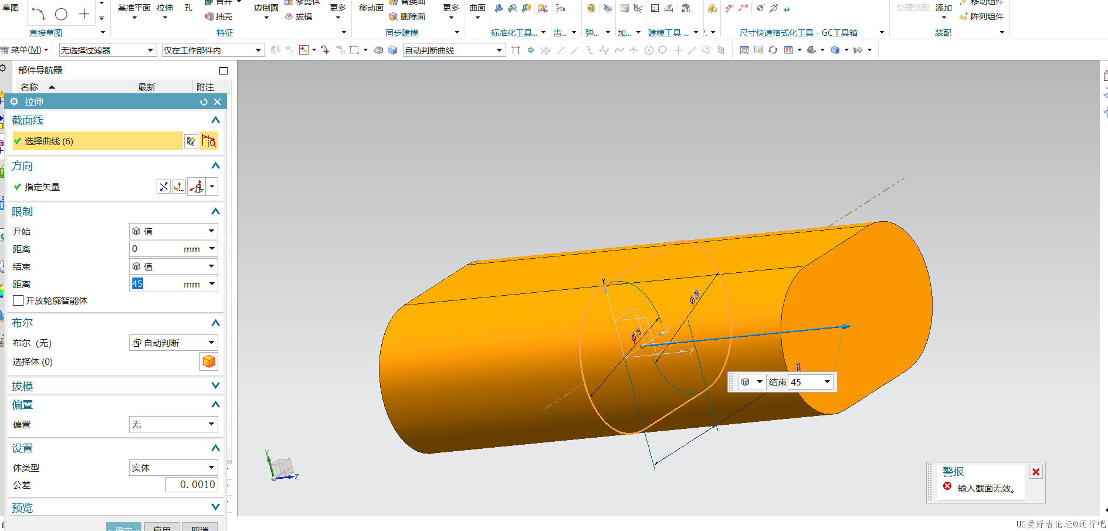Click the 拔模 draft tool in ribbon
The image size is (1108, 531).
pyautogui.click(x=299, y=16)
